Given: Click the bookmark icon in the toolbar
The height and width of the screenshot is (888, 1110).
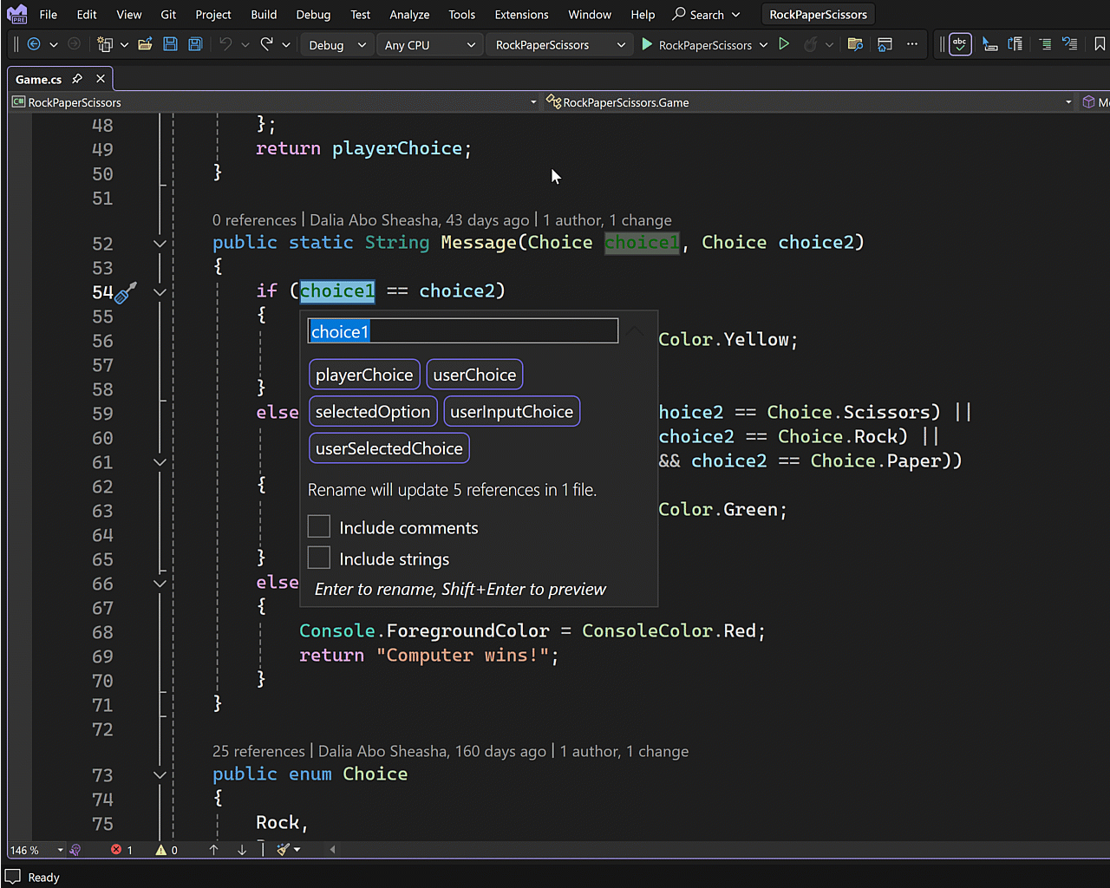Looking at the screenshot, I should pos(1100,44).
